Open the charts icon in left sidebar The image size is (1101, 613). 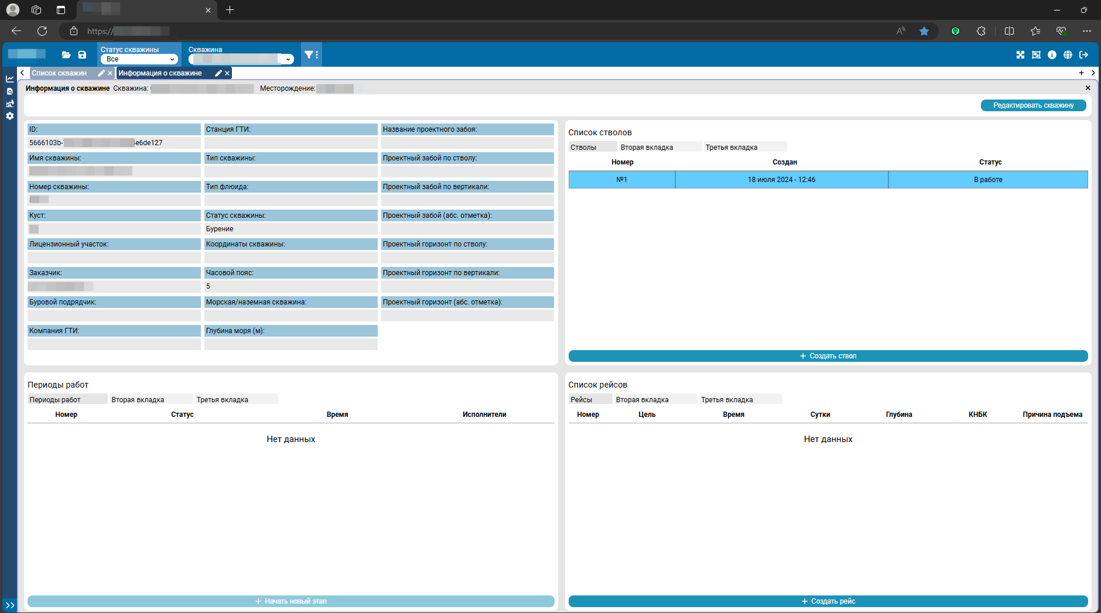tap(10, 79)
